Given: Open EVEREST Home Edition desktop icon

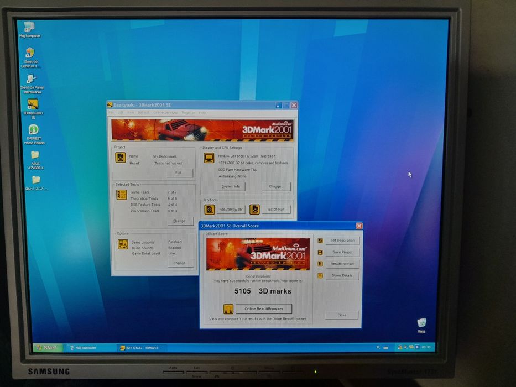Looking at the screenshot, I should point(34,134).
